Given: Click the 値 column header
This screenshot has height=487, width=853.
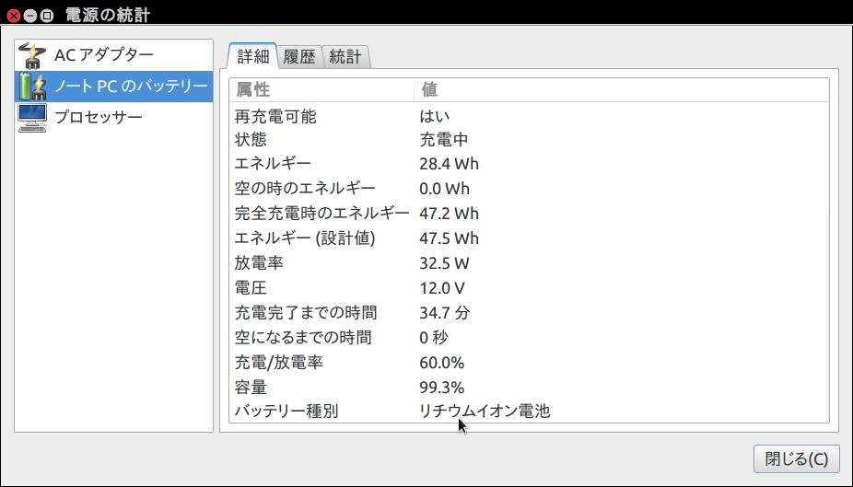Looking at the screenshot, I should coord(621,89).
